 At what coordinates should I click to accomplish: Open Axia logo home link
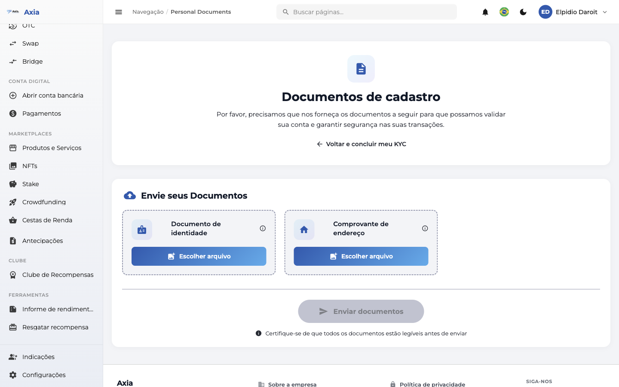click(23, 12)
